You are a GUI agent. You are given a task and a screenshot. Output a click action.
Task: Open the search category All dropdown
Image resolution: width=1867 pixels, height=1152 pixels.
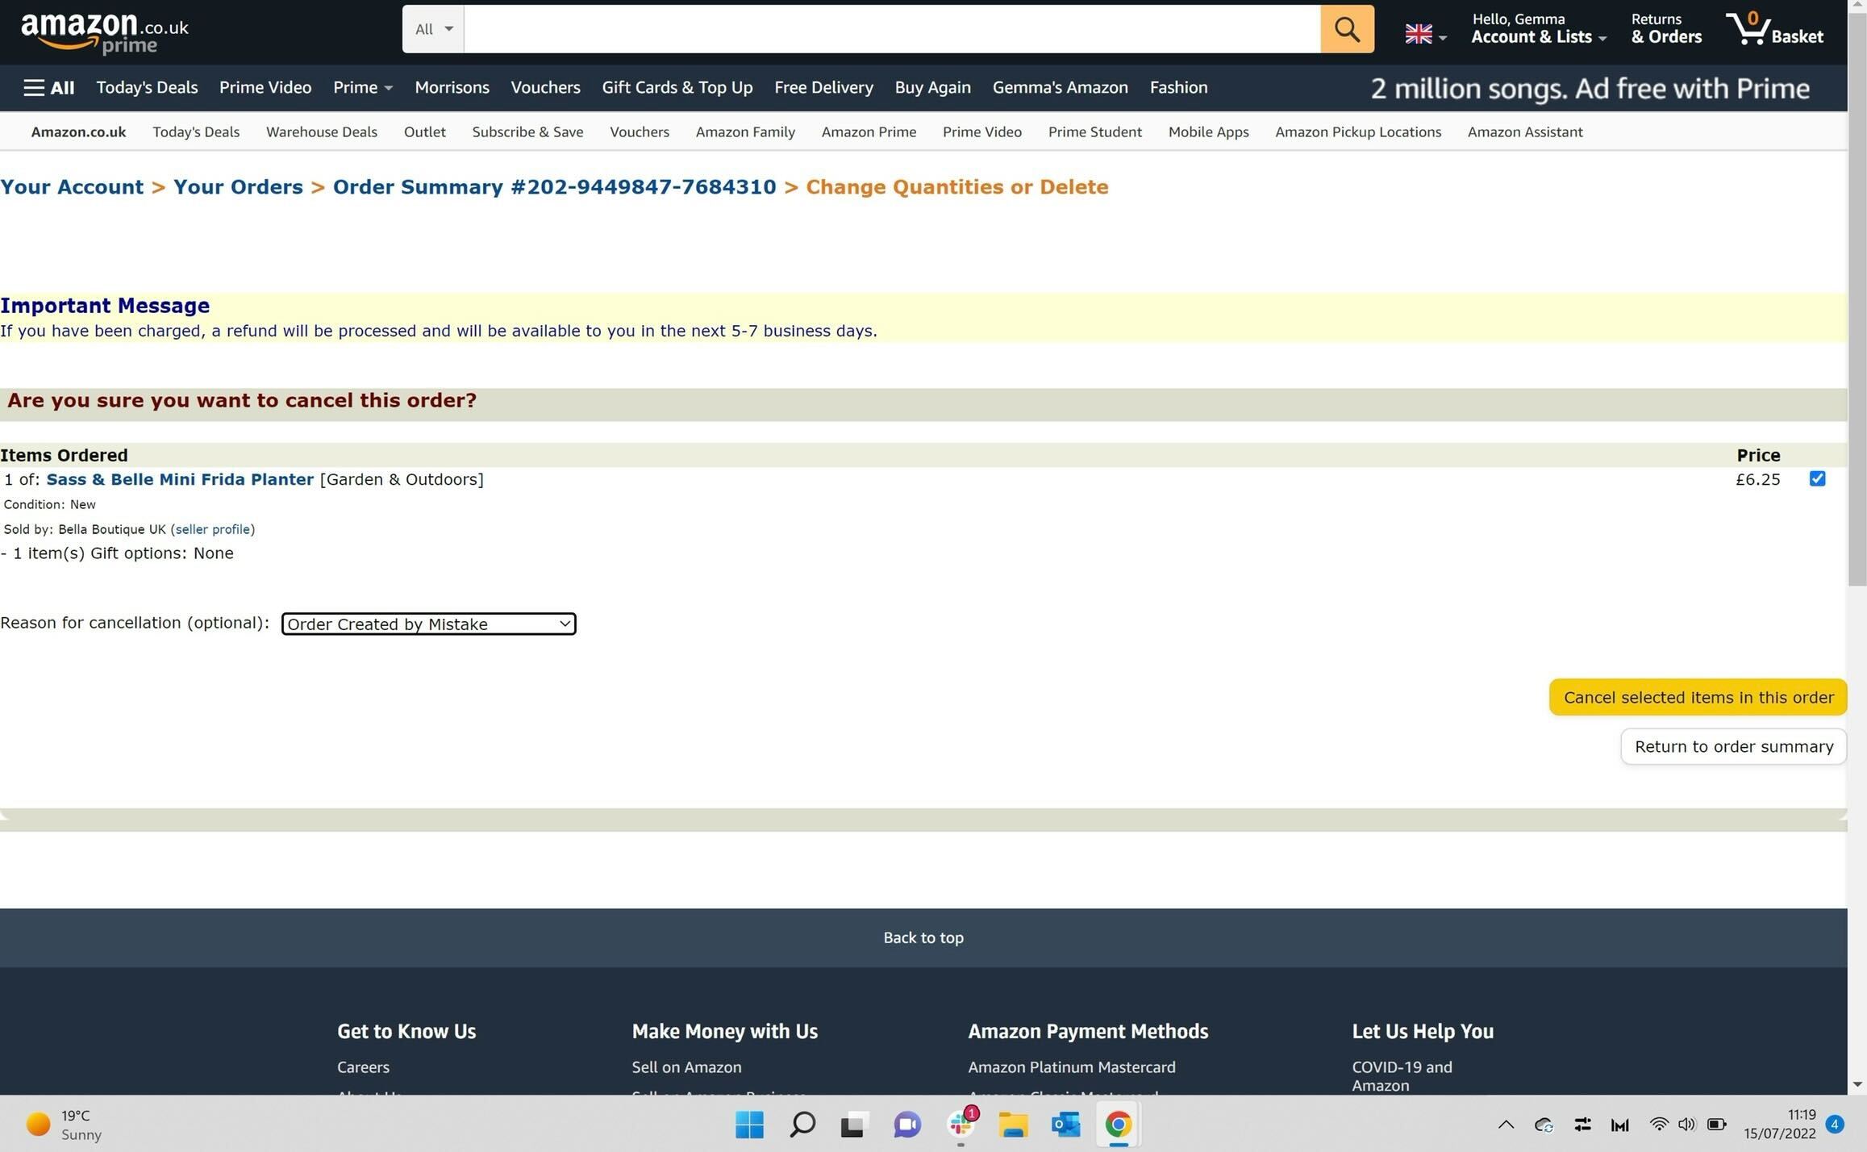(433, 29)
